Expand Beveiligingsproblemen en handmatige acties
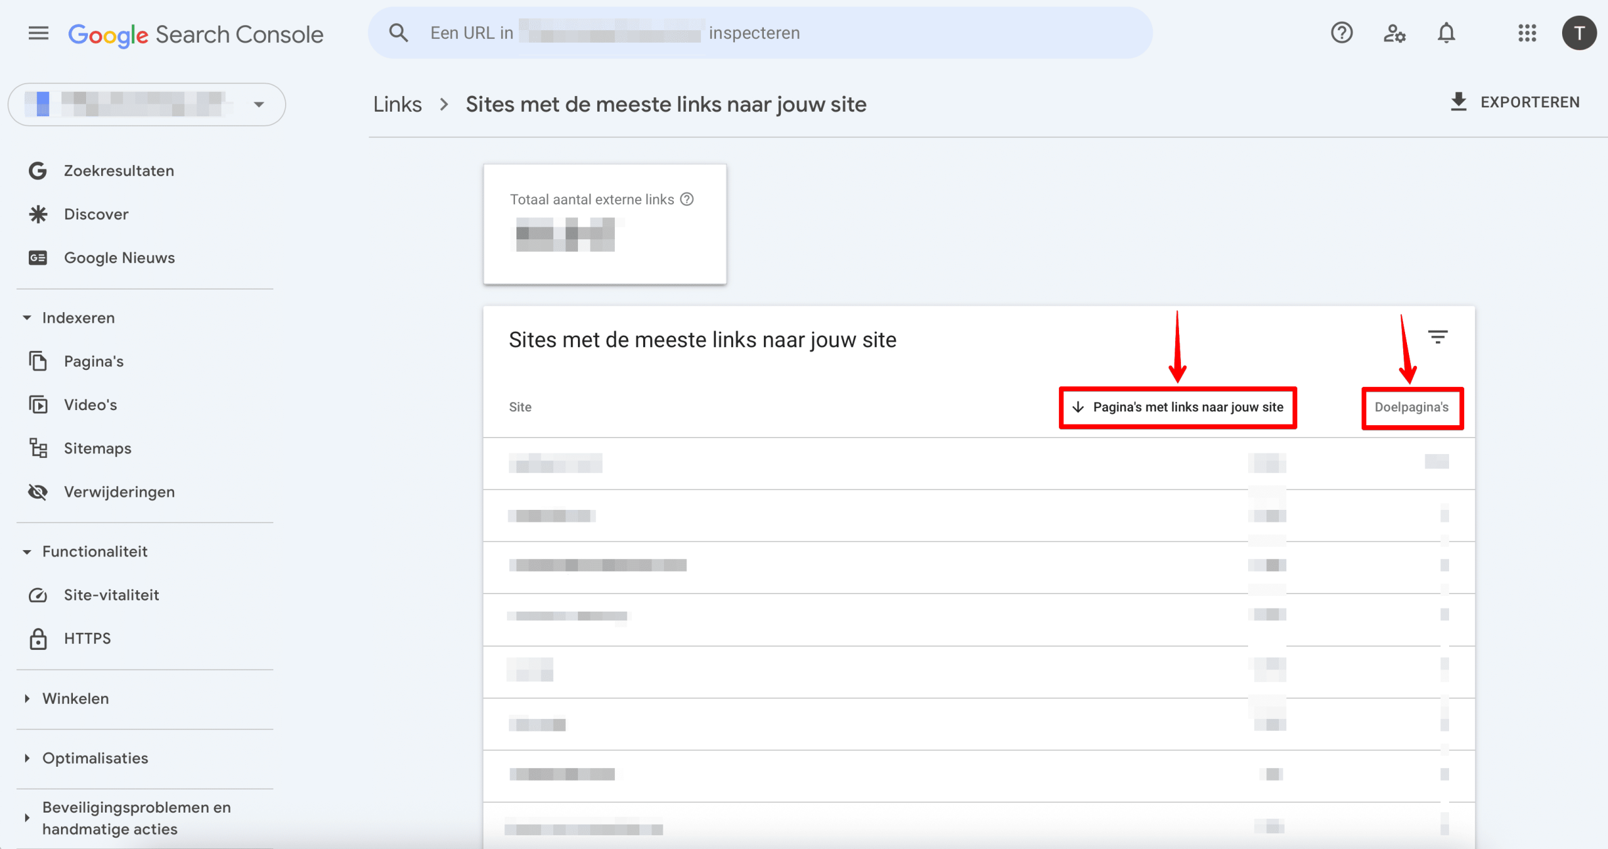 [x=26, y=818]
